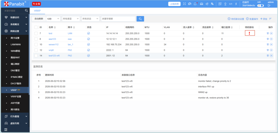Click the lightning bolt icon
The height and width of the screenshot is (133, 278).
[236, 4]
